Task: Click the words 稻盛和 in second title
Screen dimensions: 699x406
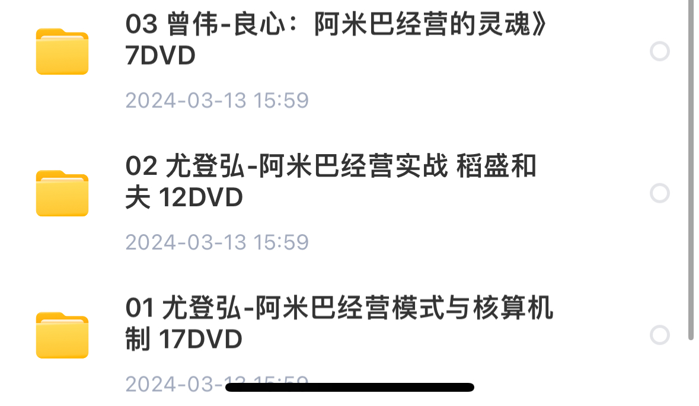Action: (x=496, y=166)
